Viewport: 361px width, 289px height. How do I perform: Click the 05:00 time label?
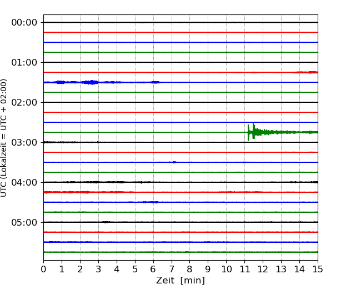pos(24,223)
